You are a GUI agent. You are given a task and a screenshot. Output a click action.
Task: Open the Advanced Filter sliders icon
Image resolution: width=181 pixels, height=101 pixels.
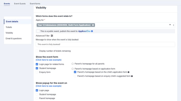coord(52,36)
